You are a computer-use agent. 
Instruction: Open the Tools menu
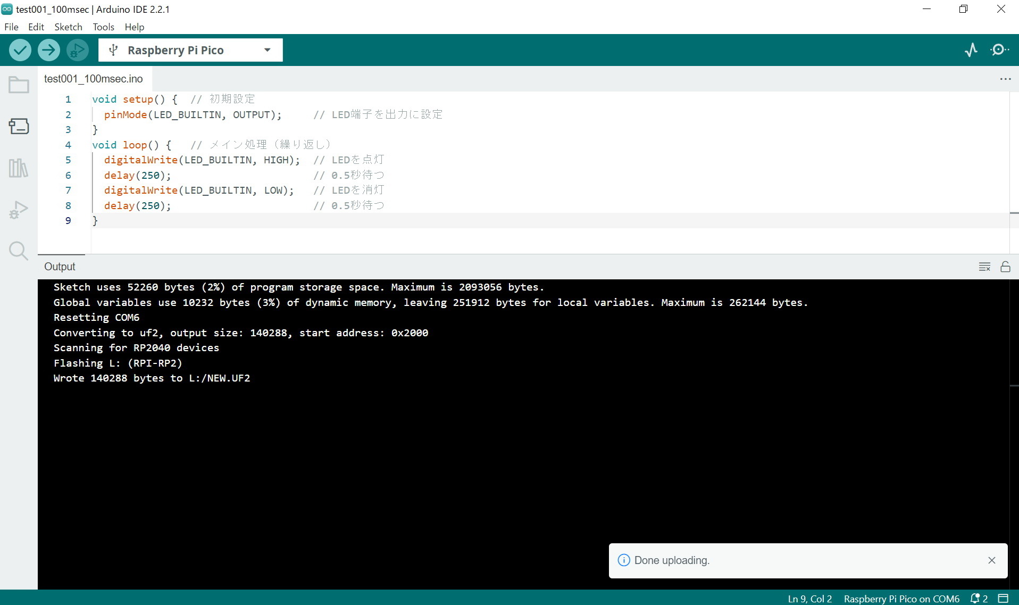pyautogui.click(x=103, y=27)
